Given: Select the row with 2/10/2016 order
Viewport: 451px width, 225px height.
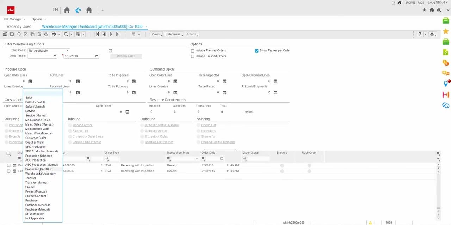Looking at the screenshot, I should pos(9,171).
